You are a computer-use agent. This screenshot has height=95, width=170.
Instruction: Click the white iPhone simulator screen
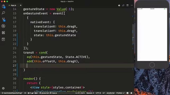[x=152, y=35]
